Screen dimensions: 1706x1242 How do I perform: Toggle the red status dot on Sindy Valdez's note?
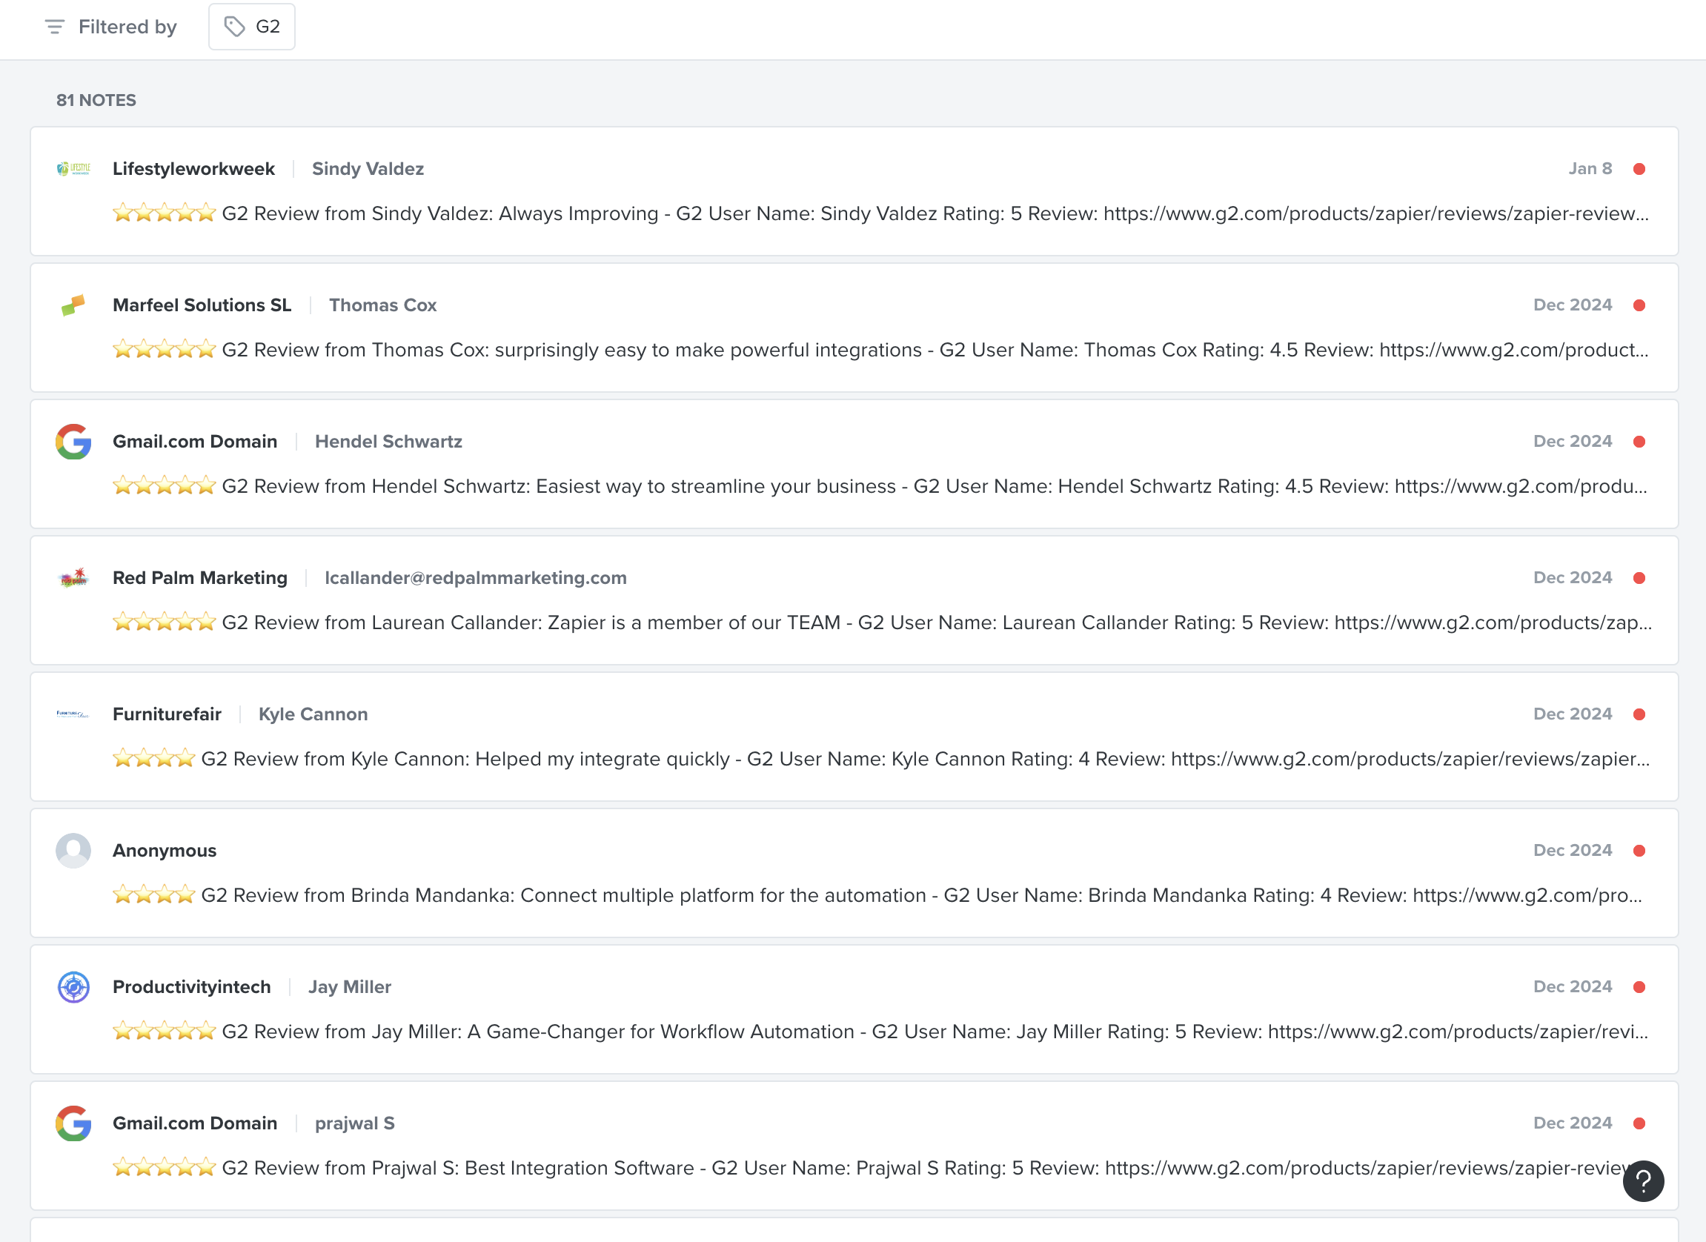click(1639, 168)
